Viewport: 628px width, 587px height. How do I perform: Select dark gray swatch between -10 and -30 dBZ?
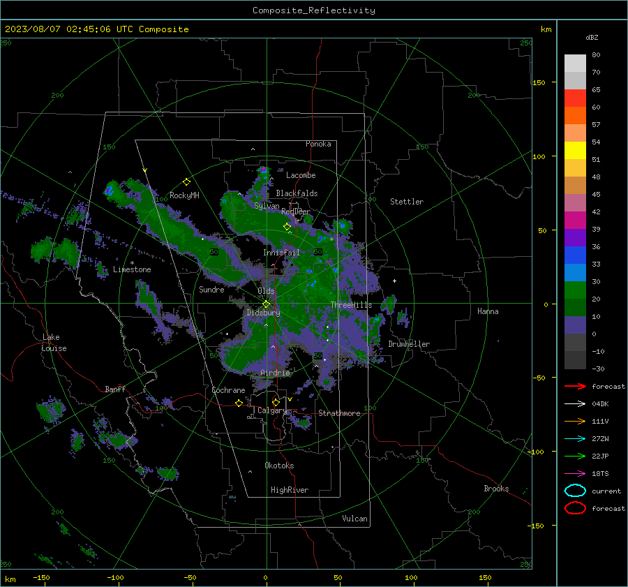point(575,360)
